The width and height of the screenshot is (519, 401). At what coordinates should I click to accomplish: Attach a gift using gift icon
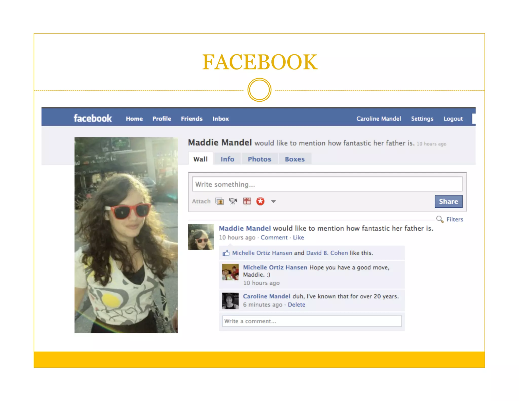(247, 201)
